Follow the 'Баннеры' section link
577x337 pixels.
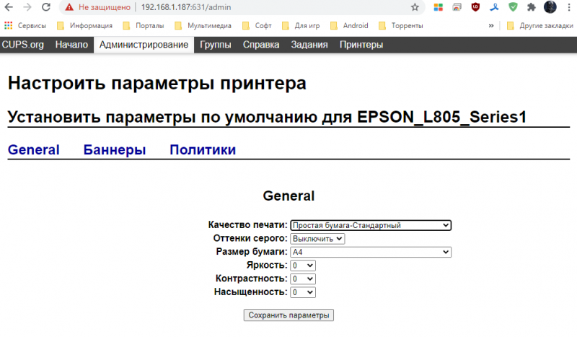tap(115, 150)
